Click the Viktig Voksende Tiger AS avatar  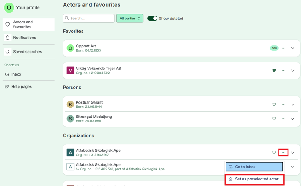[x=70, y=70]
